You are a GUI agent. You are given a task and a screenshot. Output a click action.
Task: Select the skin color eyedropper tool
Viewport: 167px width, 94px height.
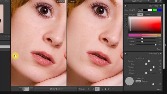(x=126, y=18)
